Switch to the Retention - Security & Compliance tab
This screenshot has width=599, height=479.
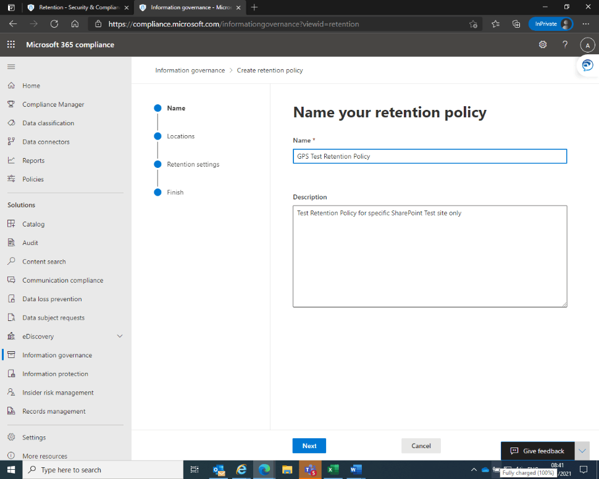pyautogui.click(x=78, y=7)
